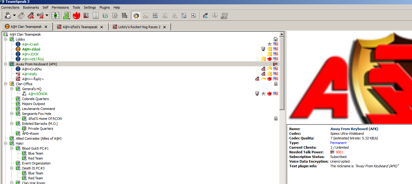Toggle the mute microphone toolbar button
This screenshot has width=412, height=184.
point(31,15)
